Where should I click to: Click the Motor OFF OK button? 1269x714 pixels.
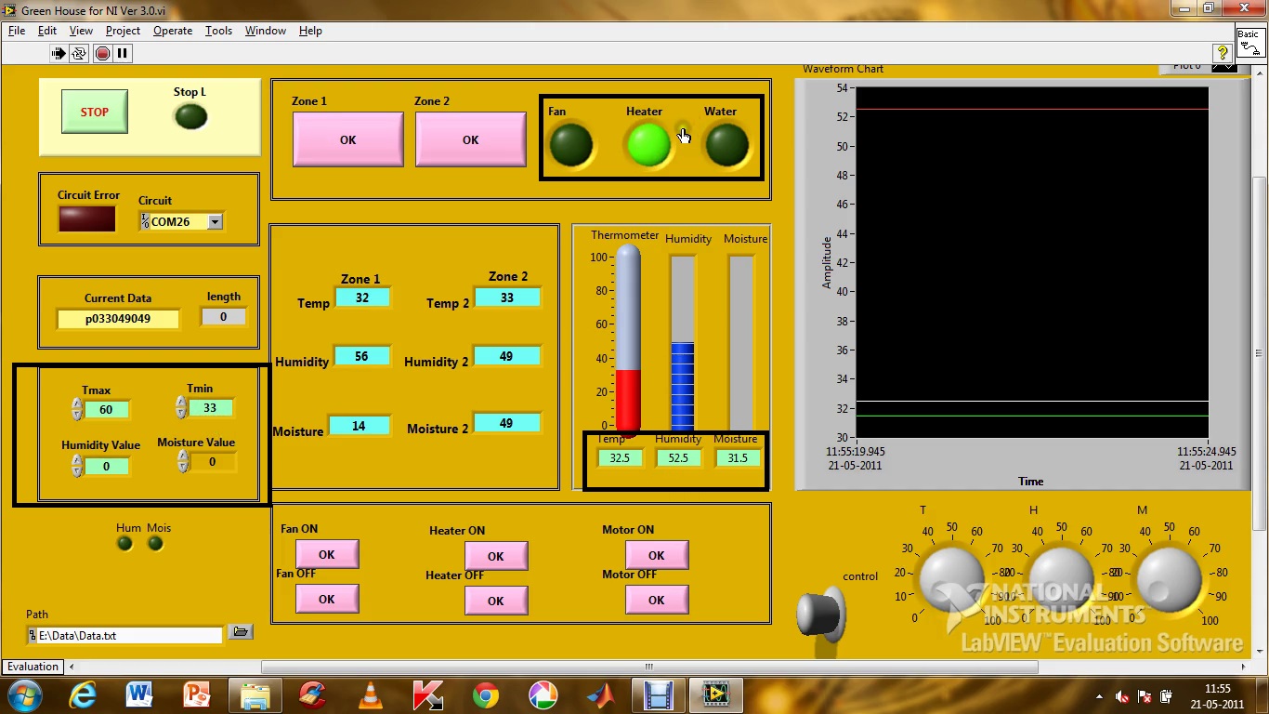click(657, 600)
